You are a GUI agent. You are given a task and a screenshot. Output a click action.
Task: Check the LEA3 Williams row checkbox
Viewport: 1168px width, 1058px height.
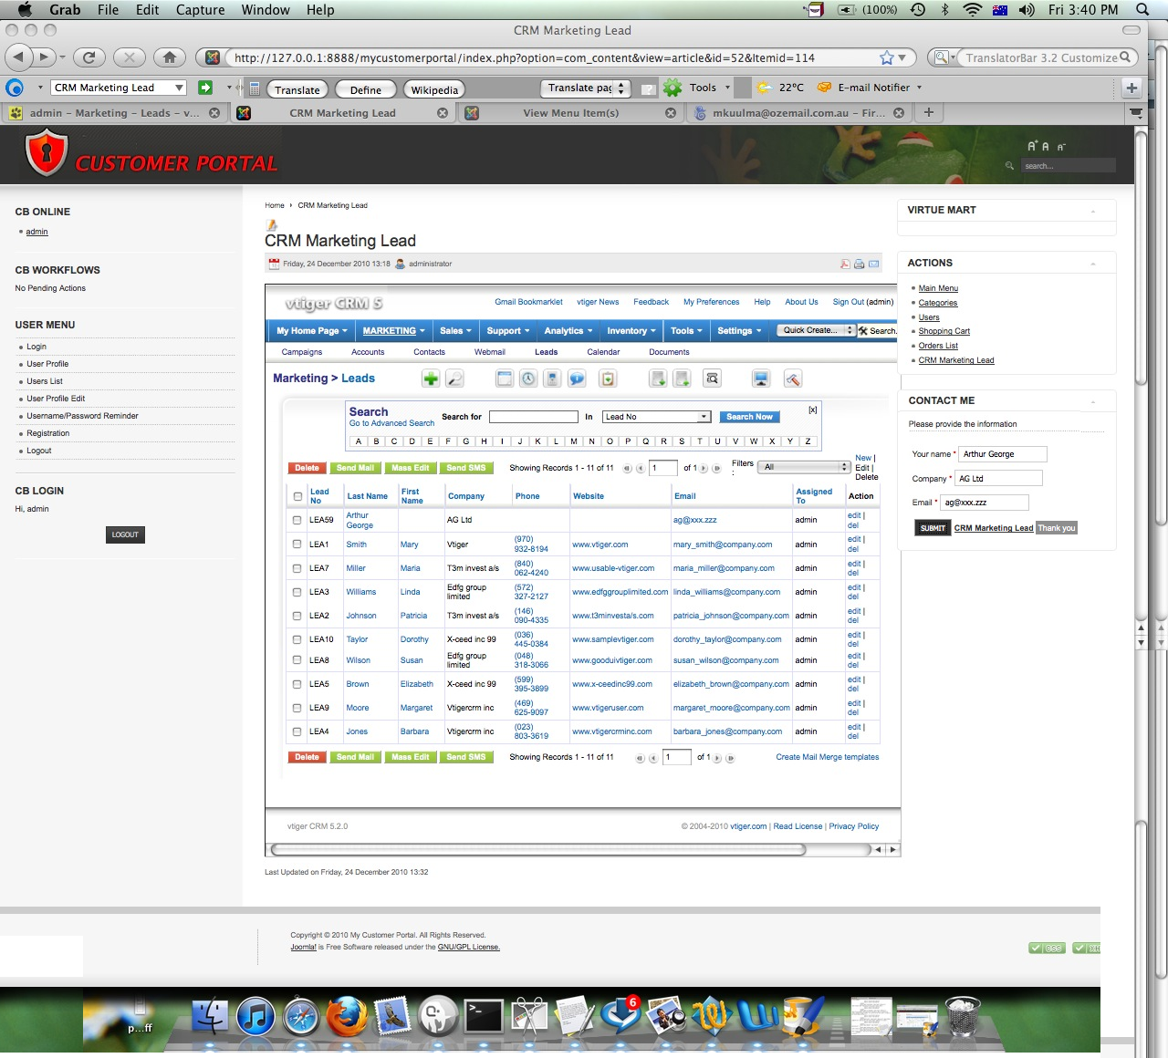[297, 591]
